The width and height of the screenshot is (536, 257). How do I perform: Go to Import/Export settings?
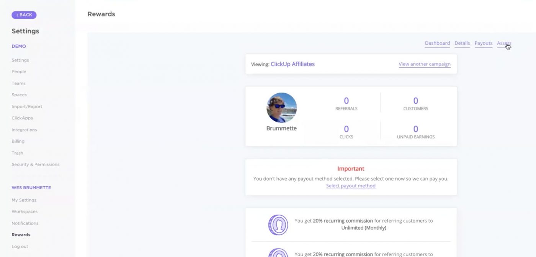tap(27, 107)
